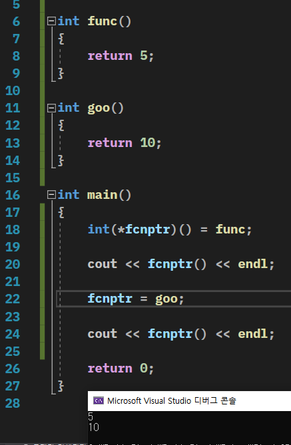Click the 'func' identifier on line 18
The image size is (291, 445).
pyautogui.click(x=230, y=229)
